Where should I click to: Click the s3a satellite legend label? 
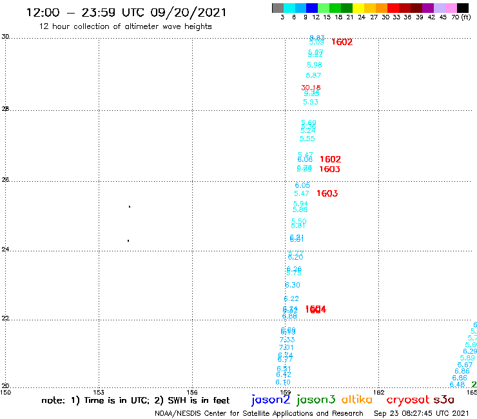pos(444,400)
